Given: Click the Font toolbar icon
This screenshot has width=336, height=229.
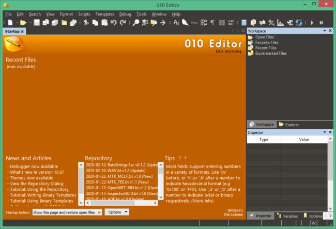Looking at the screenshot, I should 176,23.
